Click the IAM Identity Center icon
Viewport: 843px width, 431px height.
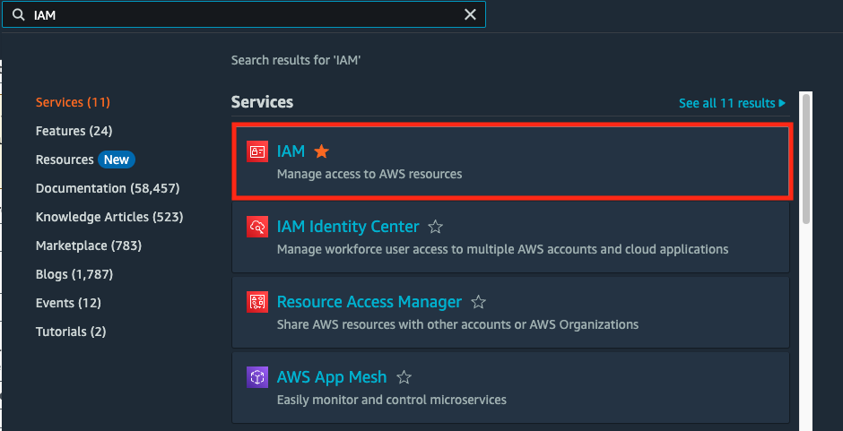257,227
